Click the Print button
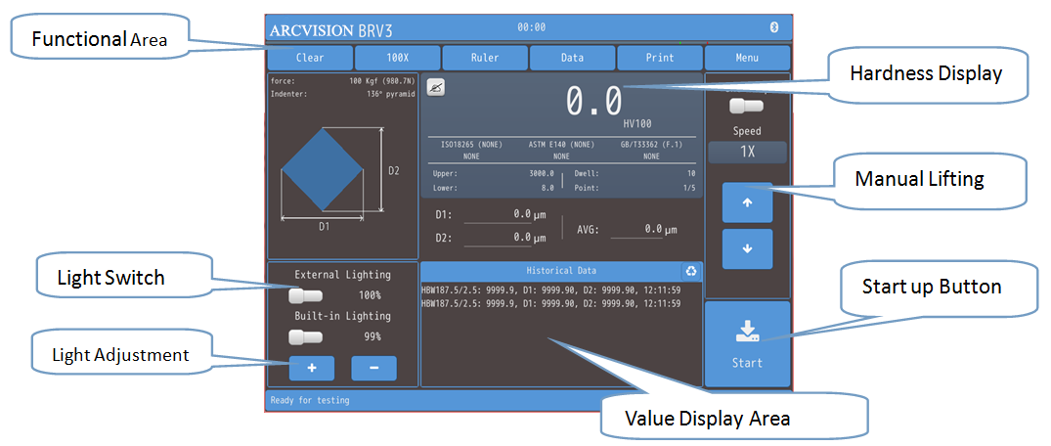The height and width of the screenshot is (446, 1051). coord(660,58)
